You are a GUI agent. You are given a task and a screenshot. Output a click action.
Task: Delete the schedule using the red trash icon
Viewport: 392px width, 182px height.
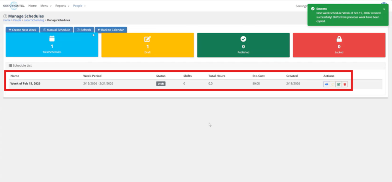pos(345,84)
